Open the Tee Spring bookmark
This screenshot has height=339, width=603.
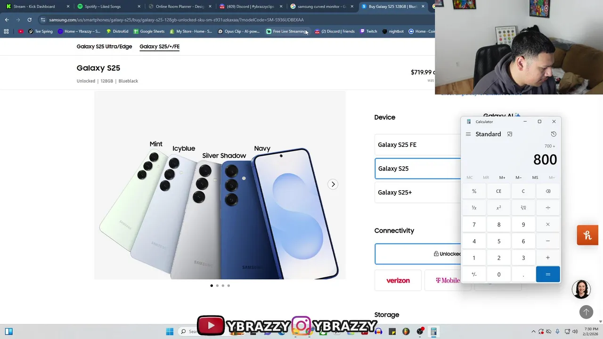40,32
